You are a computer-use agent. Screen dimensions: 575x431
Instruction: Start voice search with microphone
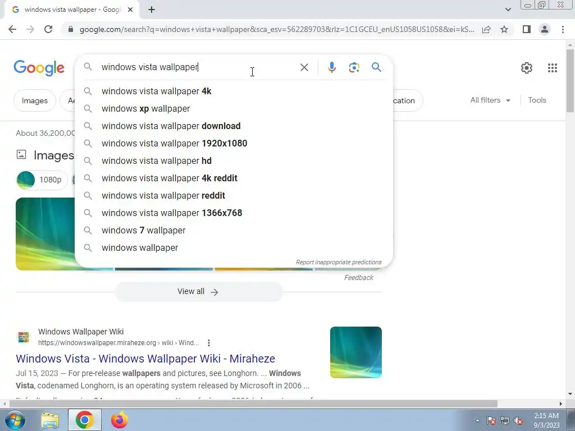[x=332, y=67]
